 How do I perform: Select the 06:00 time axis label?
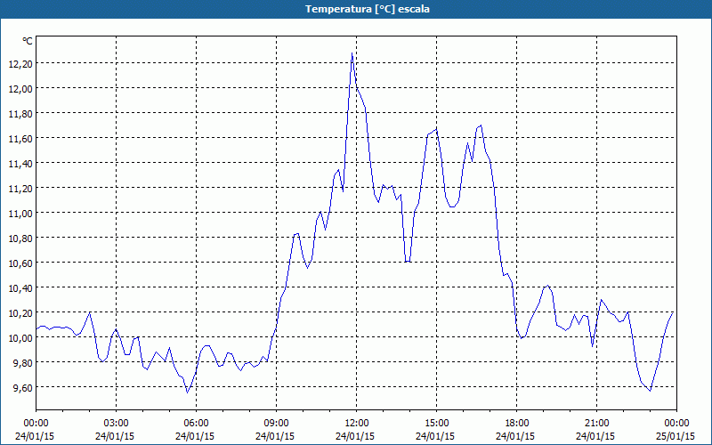point(196,424)
